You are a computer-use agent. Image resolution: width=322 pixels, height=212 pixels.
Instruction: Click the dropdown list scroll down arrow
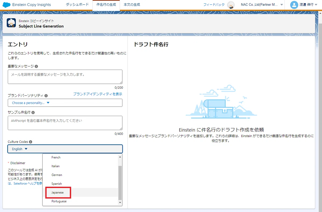pos(120,202)
